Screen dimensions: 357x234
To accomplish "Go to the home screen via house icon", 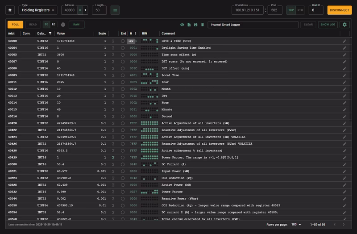I will pyautogui.click(x=10, y=10).
